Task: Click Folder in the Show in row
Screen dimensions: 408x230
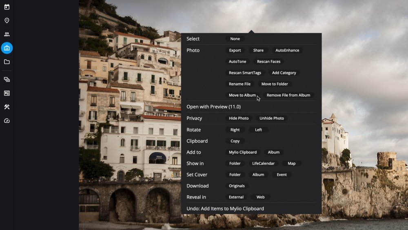Action: pyautogui.click(x=235, y=163)
